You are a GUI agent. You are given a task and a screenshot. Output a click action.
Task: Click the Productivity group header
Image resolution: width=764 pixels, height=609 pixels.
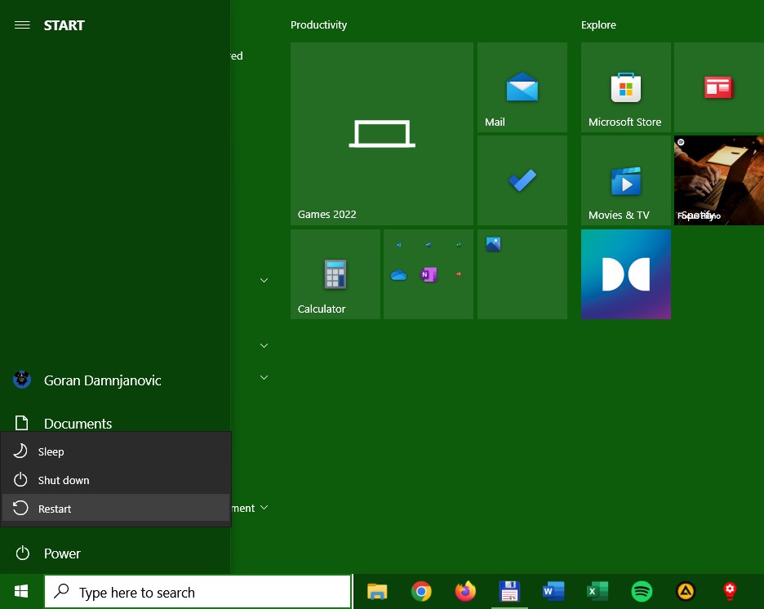(x=318, y=24)
